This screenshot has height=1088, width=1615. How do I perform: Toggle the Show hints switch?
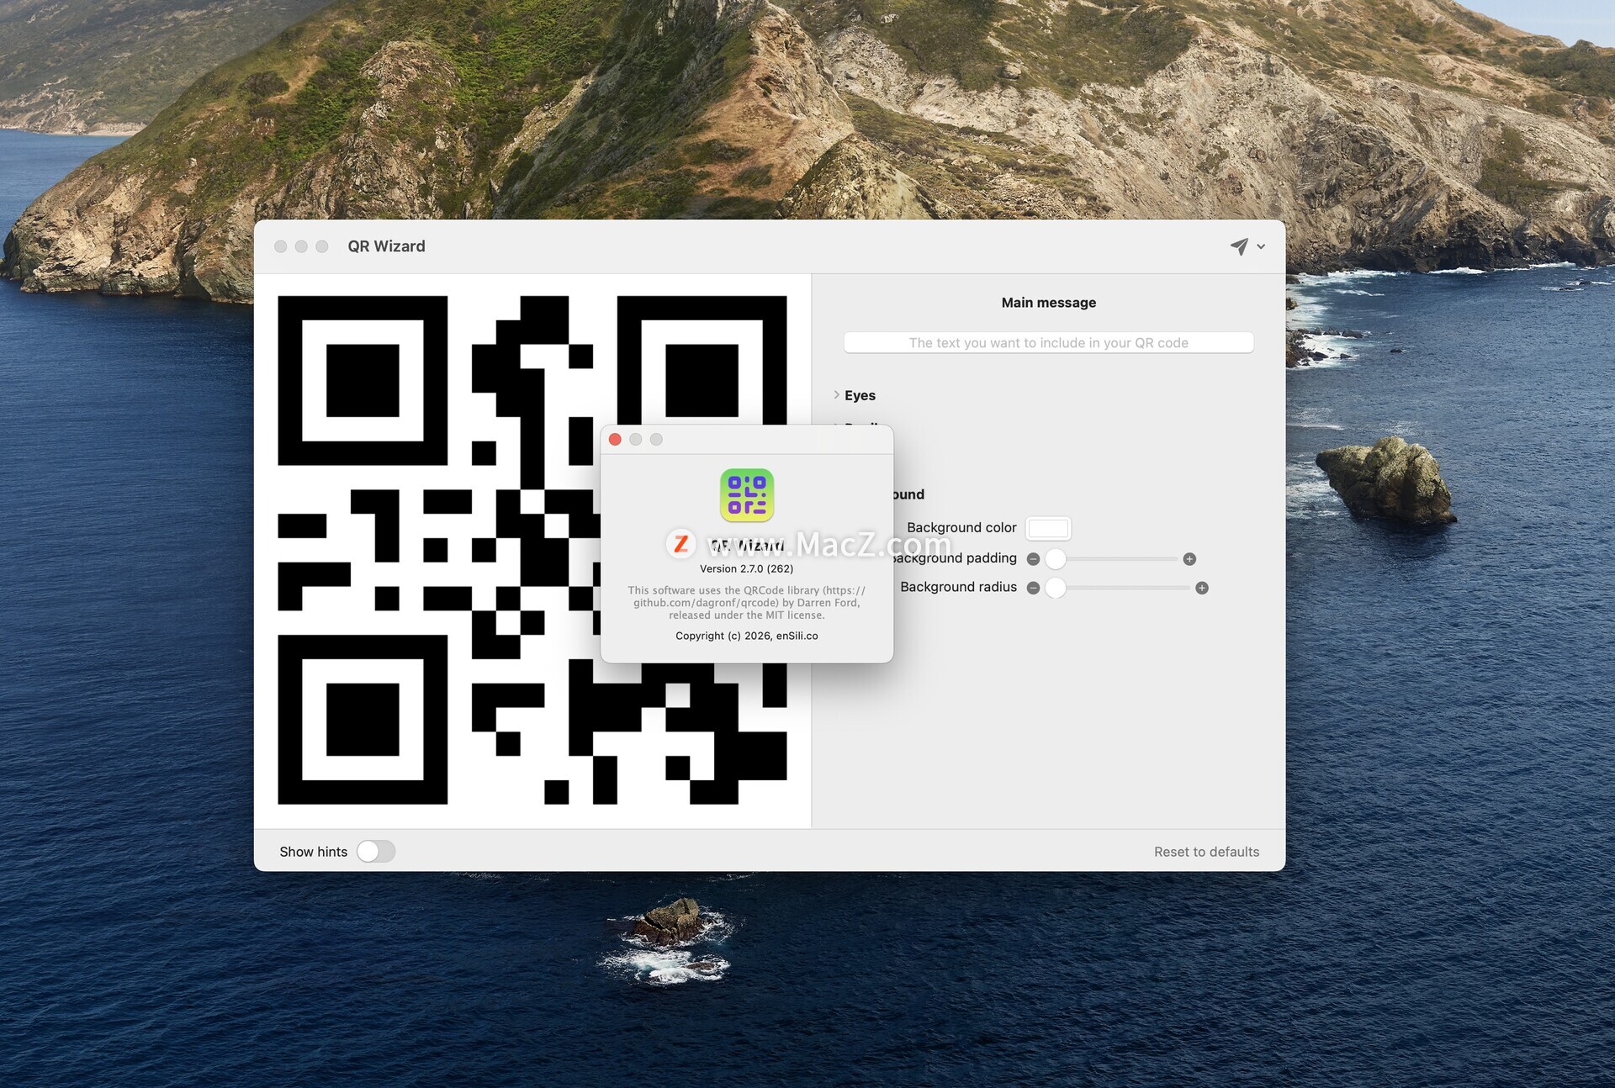coord(375,852)
